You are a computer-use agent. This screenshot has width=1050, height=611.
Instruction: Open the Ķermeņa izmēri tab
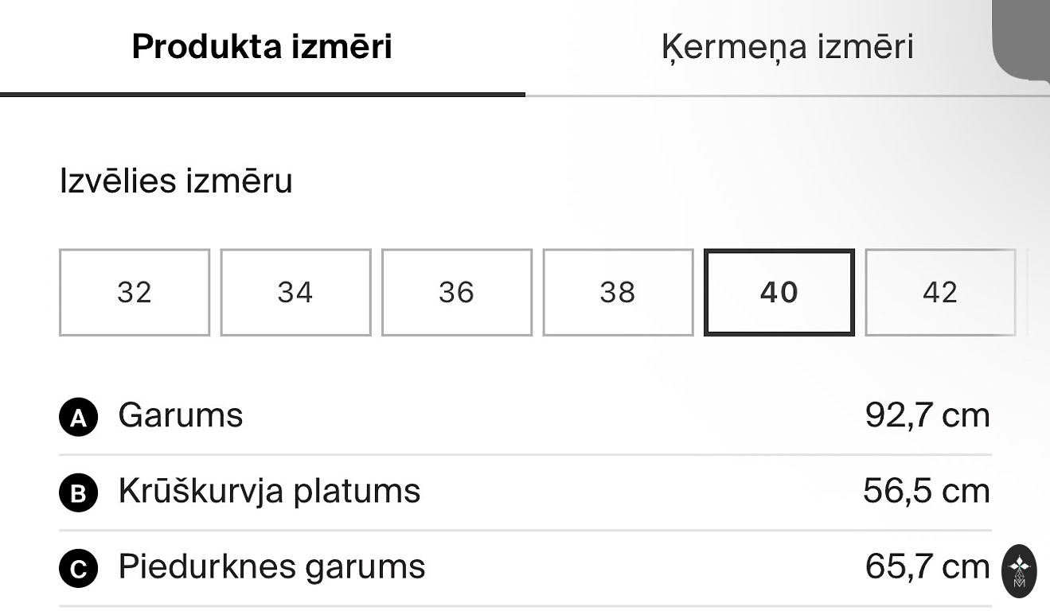(x=787, y=47)
